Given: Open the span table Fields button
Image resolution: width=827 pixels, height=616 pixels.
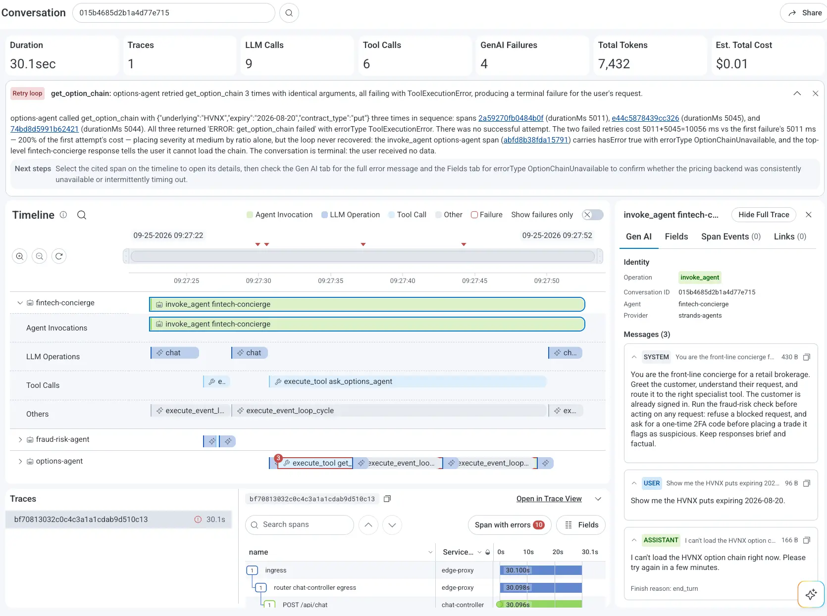Looking at the screenshot, I should coord(581,525).
